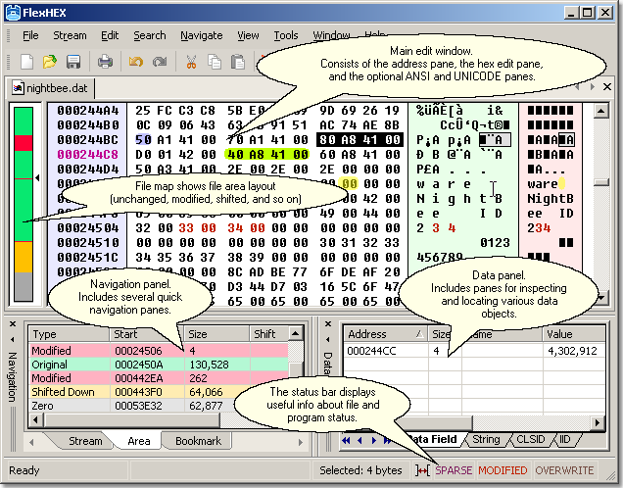Open the Tools menu

tap(286, 35)
